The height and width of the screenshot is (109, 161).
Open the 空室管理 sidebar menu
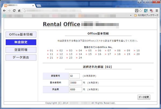pos(21,50)
